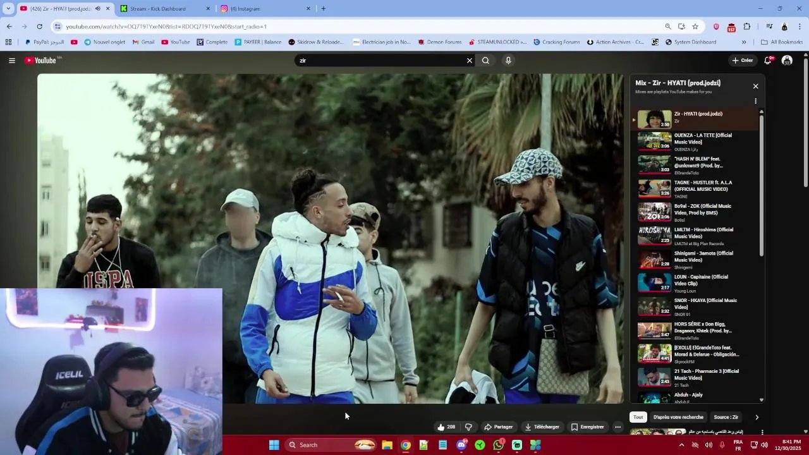This screenshot has width=809, height=455.
Task: Open Chrome three-dot menu
Action: [800, 27]
